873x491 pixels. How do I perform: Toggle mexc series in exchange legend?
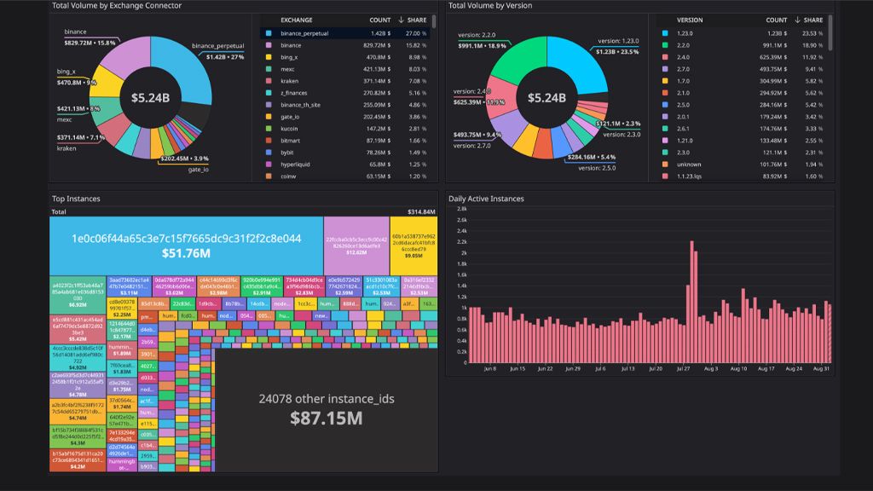(289, 69)
